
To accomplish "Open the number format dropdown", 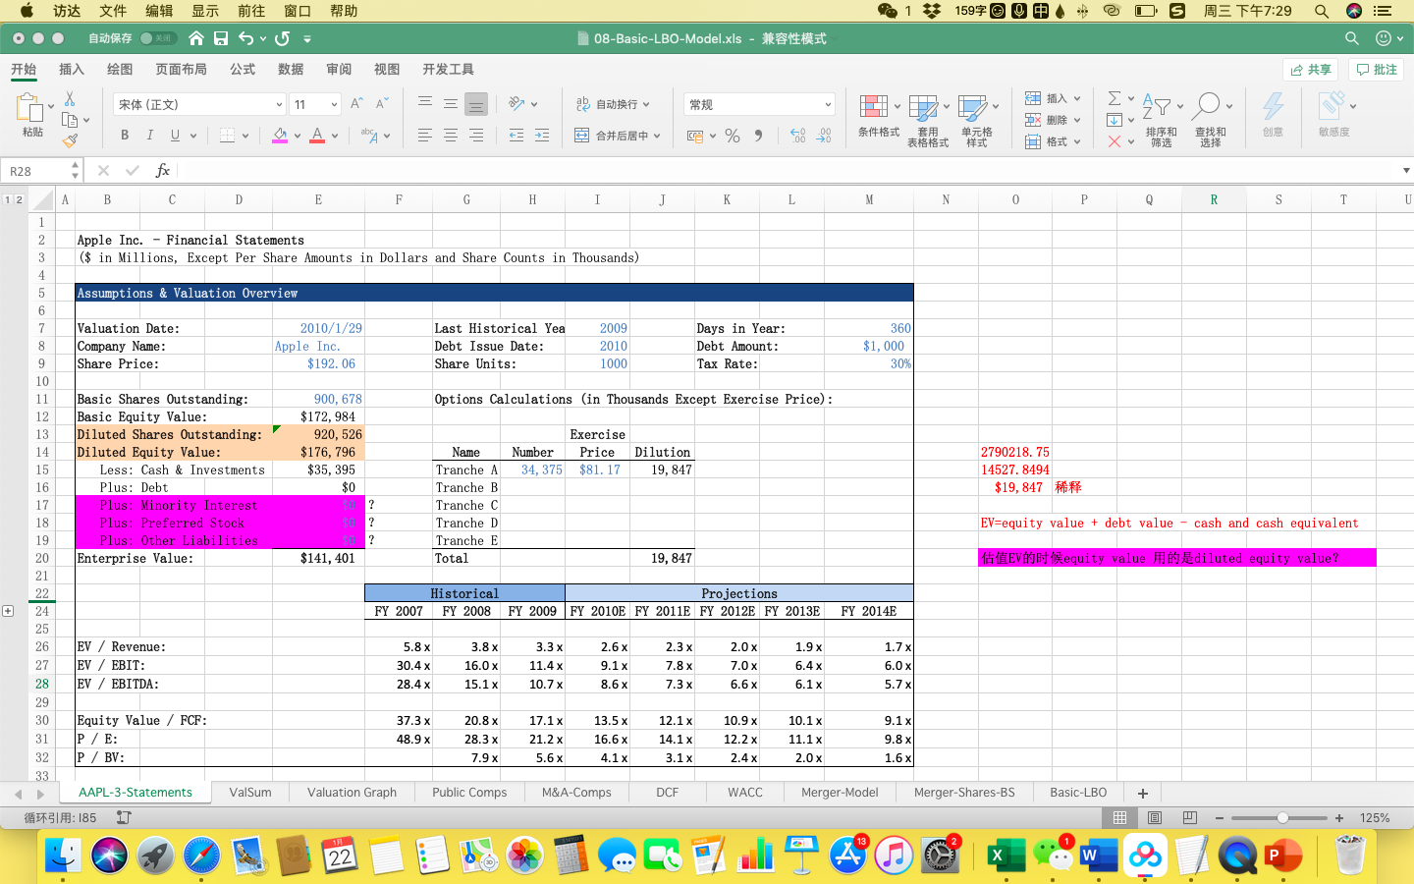I will click(x=828, y=104).
